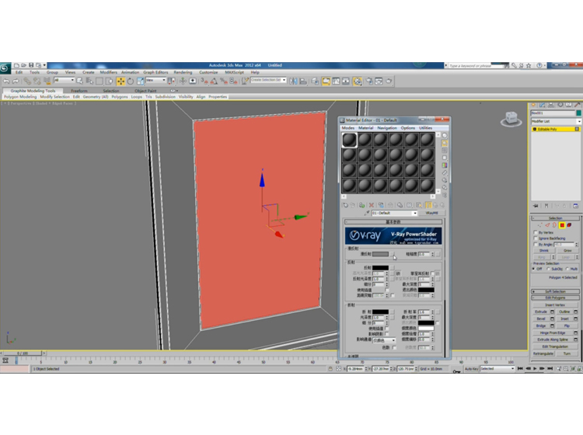The image size is (583, 435).
Task: Select Polygon sub-object level icon
Action: (x=562, y=225)
